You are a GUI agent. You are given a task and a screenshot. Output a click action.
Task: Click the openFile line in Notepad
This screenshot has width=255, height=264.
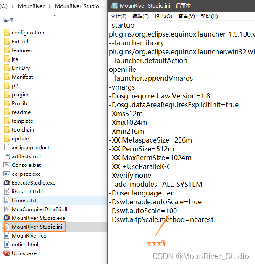pos(122,69)
